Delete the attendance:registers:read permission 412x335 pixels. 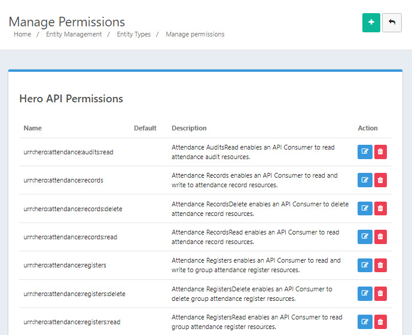click(380, 322)
